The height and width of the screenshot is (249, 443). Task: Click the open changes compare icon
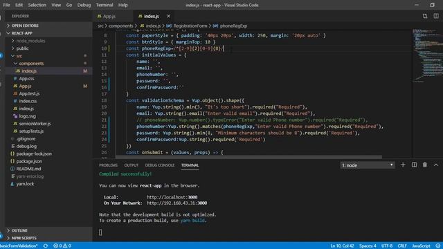[x=425, y=16]
